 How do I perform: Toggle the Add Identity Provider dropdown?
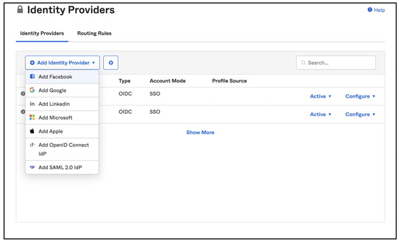pos(63,62)
